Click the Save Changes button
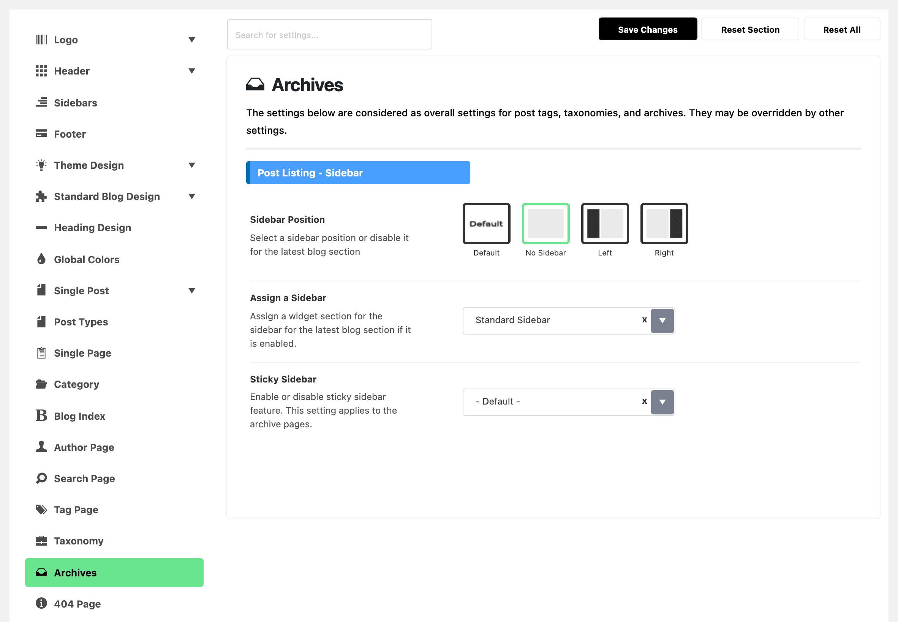The height and width of the screenshot is (622, 898). [648, 29]
